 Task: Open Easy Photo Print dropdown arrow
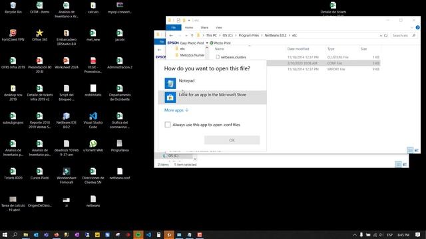(x=207, y=43)
